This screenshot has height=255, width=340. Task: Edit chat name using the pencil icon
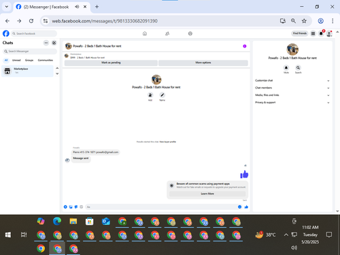(x=162, y=95)
